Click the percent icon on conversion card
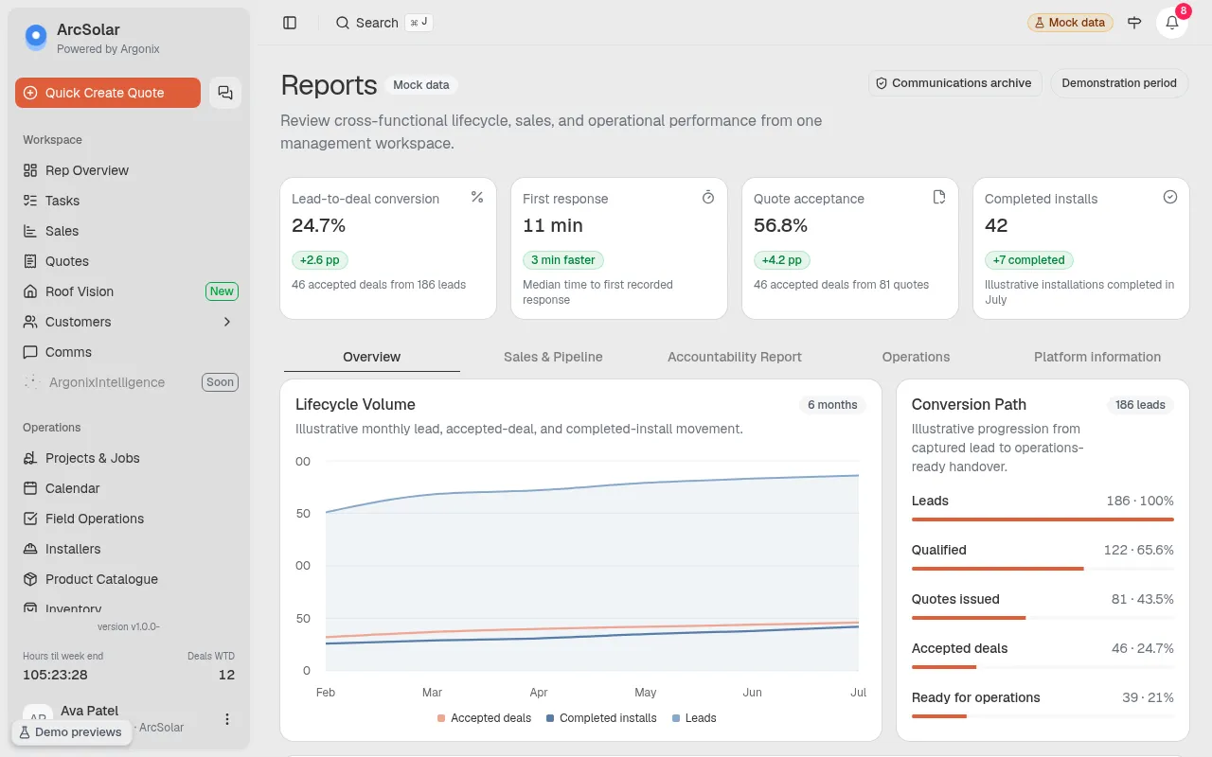This screenshot has width=1212, height=757. coord(477,197)
